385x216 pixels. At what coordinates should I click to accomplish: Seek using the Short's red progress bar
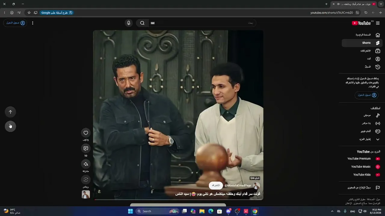(x=178, y=199)
